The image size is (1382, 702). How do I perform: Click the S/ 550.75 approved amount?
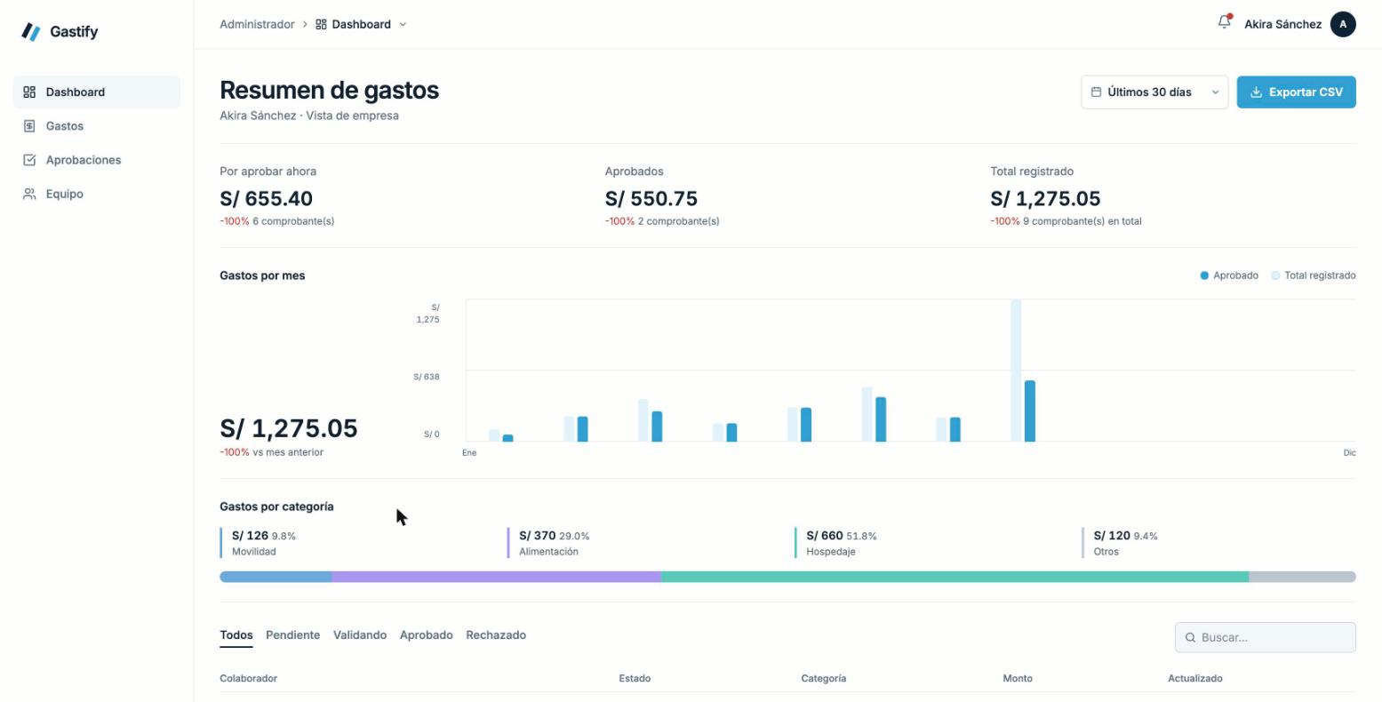[x=651, y=198]
